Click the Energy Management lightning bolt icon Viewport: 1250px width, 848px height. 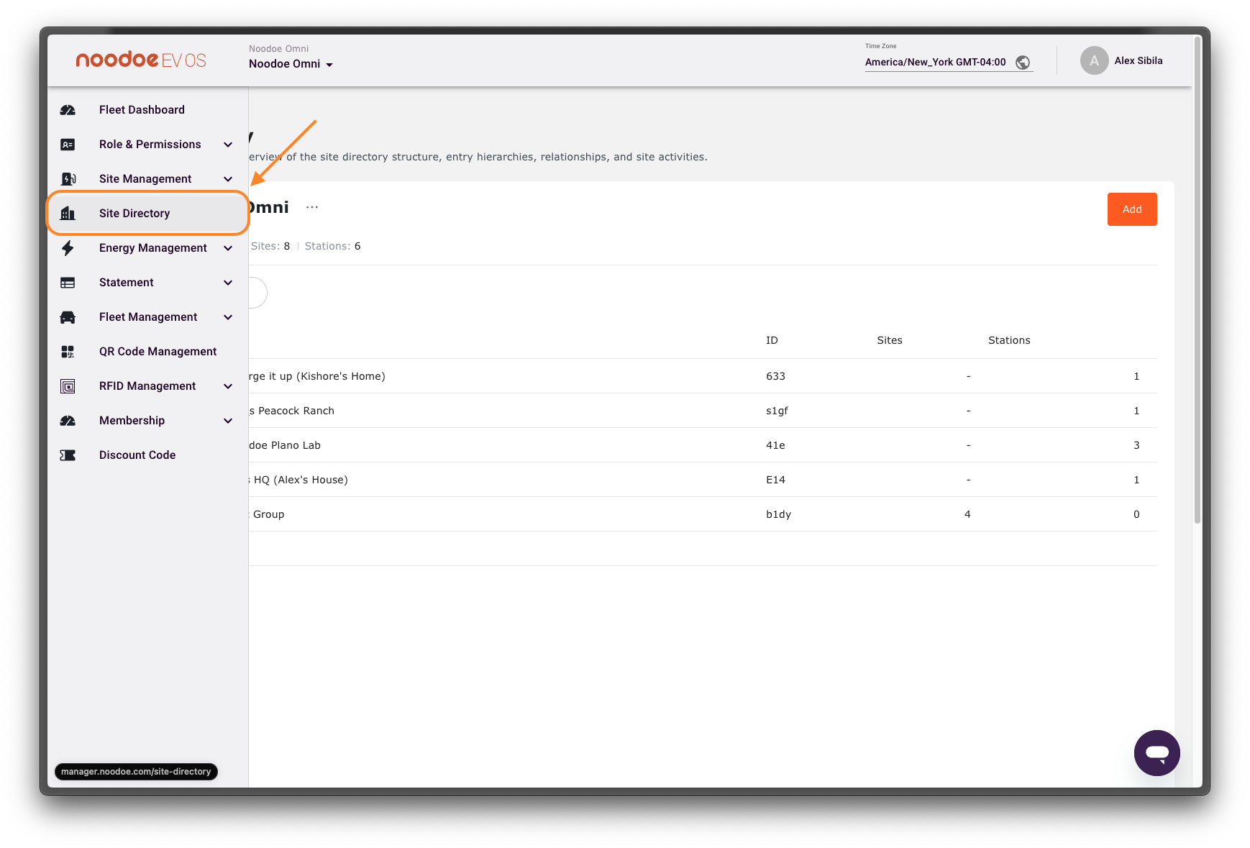tap(68, 248)
